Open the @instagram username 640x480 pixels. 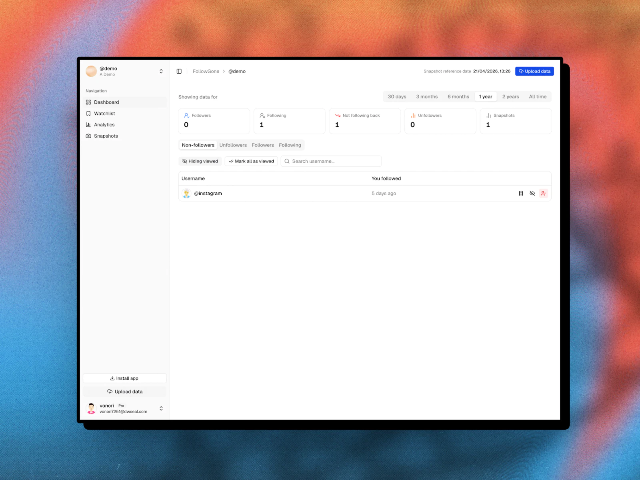click(x=208, y=193)
